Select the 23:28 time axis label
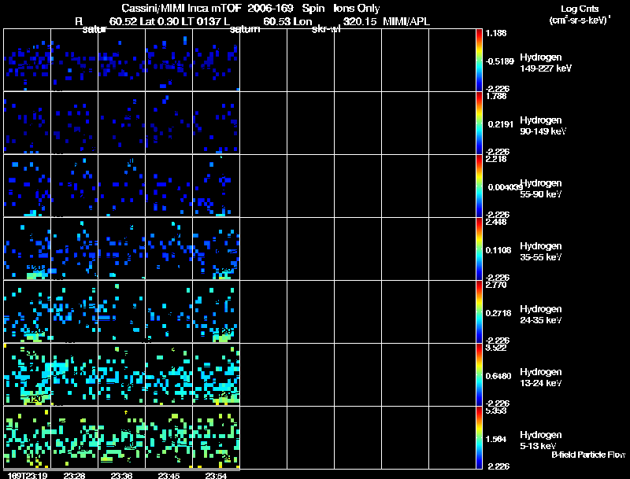 click(x=75, y=475)
